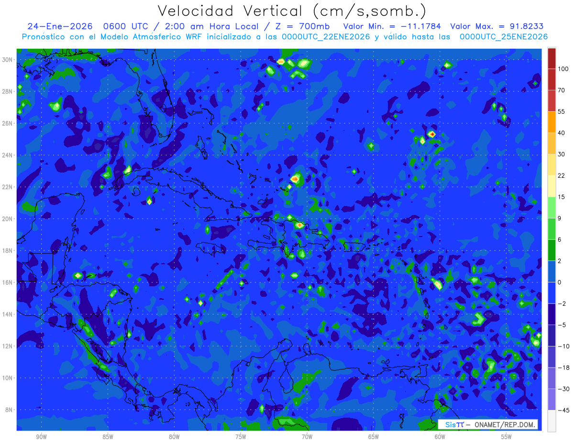Select the light green swatch between 9 and 15
The height and width of the screenshot is (443, 574).
pos(552,207)
